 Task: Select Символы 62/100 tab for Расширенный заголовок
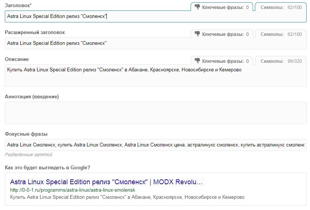(x=281, y=34)
